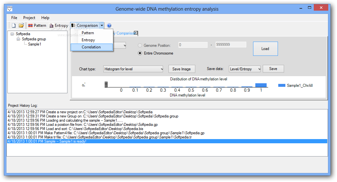The image size is (337, 182).
Task: Choose Pattern from Comparison dropdown menu
Action: point(92,33)
